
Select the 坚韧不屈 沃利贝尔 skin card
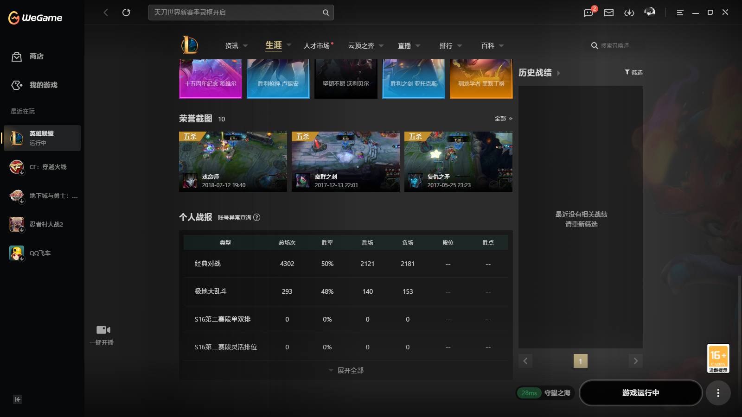[346, 79]
